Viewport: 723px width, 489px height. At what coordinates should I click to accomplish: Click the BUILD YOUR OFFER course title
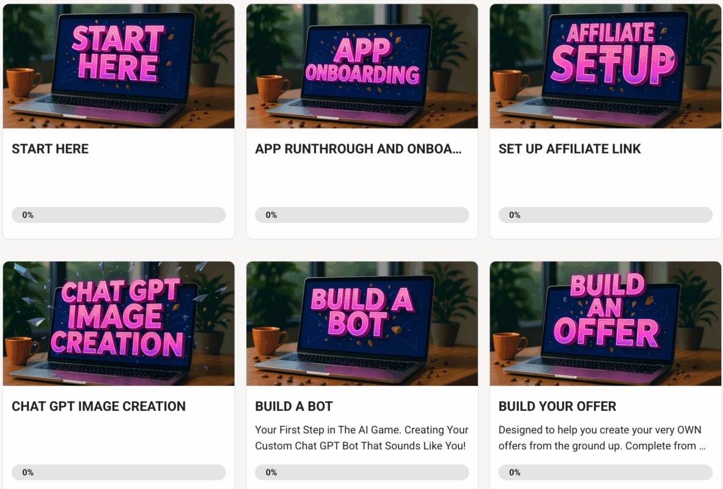coord(557,406)
